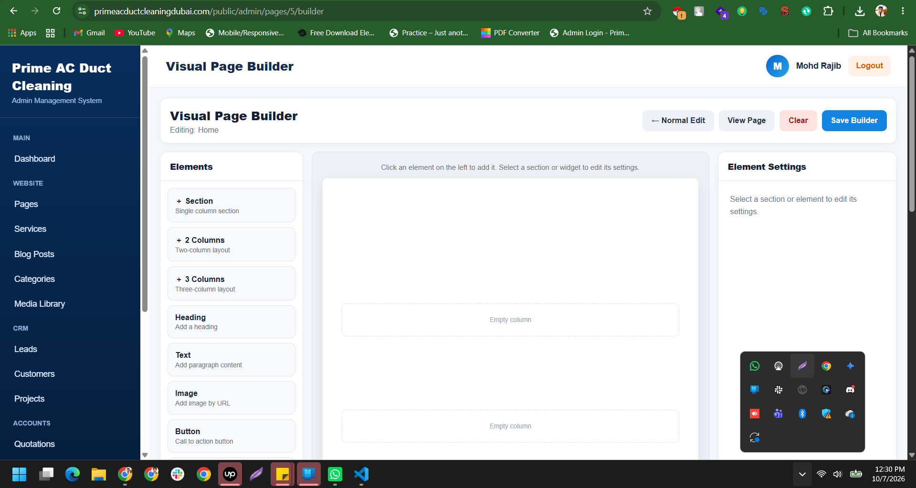The width and height of the screenshot is (916, 488).
Task: Collapse the hidden tray icons chevron
Action: [802, 474]
